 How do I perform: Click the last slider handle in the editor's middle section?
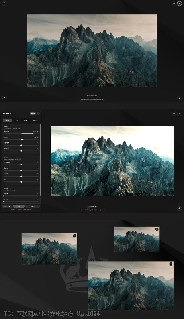coord(21,182)
